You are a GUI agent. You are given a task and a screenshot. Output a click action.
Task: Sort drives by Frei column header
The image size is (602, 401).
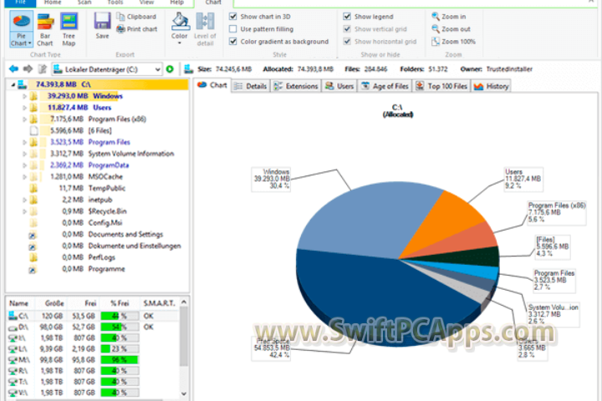(x=83, y=303)
